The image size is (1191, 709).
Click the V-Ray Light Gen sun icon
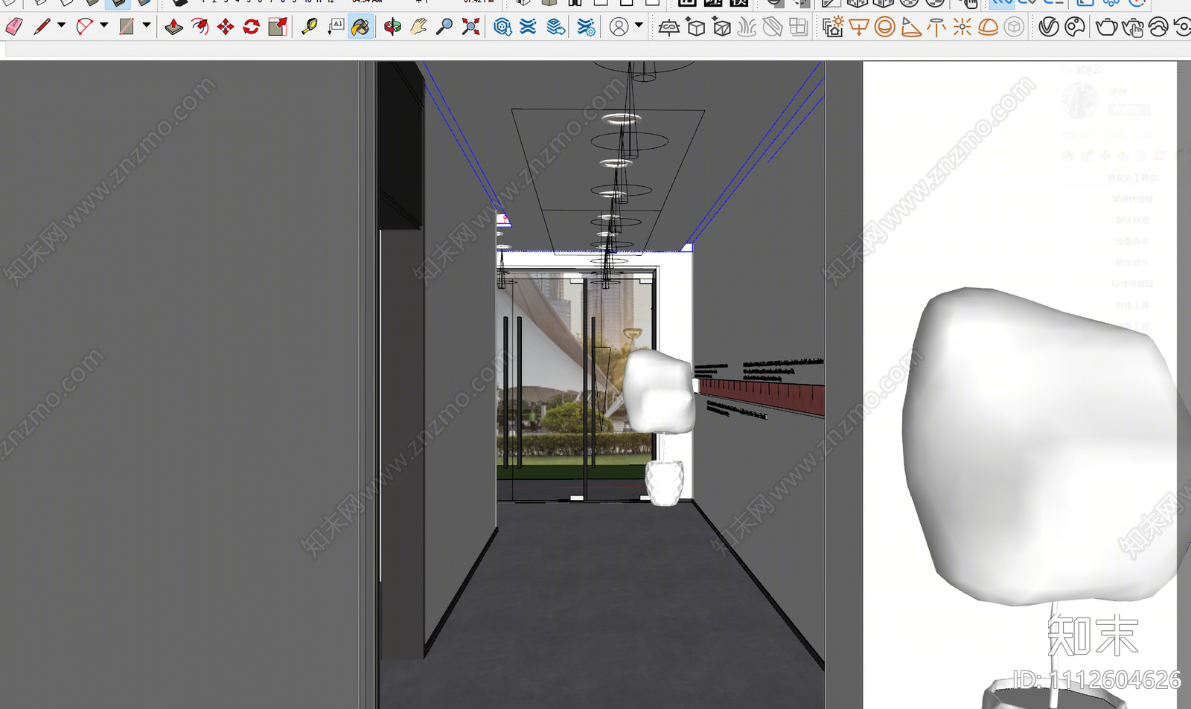[x=833, y=28]
